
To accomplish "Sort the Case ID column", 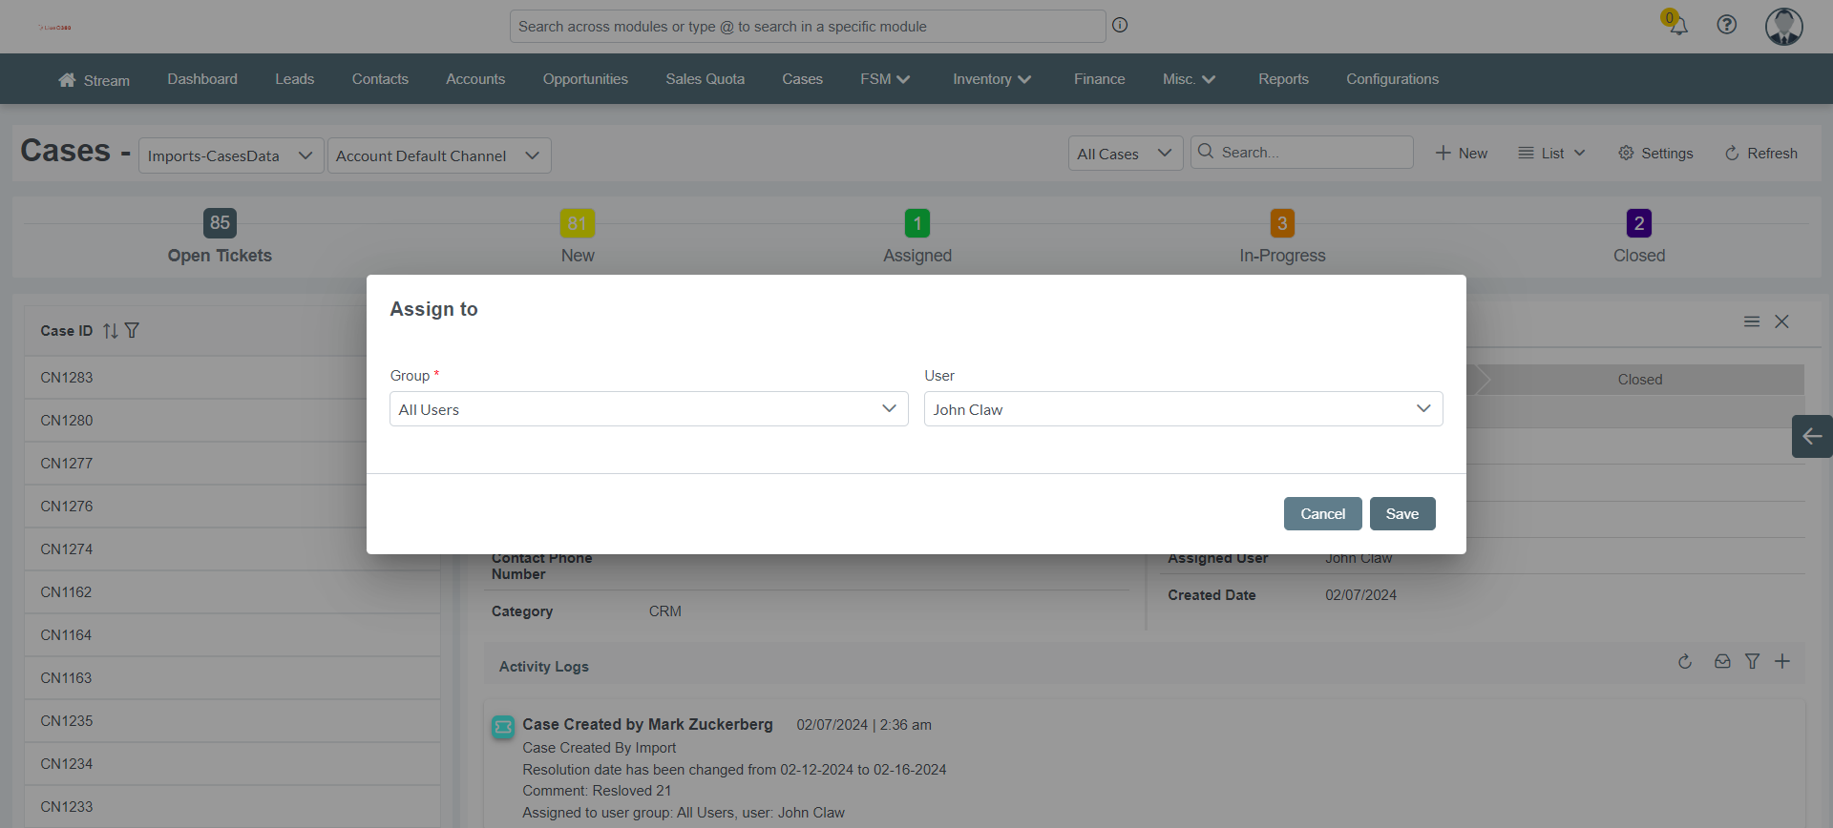I will pyautogui.click(x=111, y=330).
